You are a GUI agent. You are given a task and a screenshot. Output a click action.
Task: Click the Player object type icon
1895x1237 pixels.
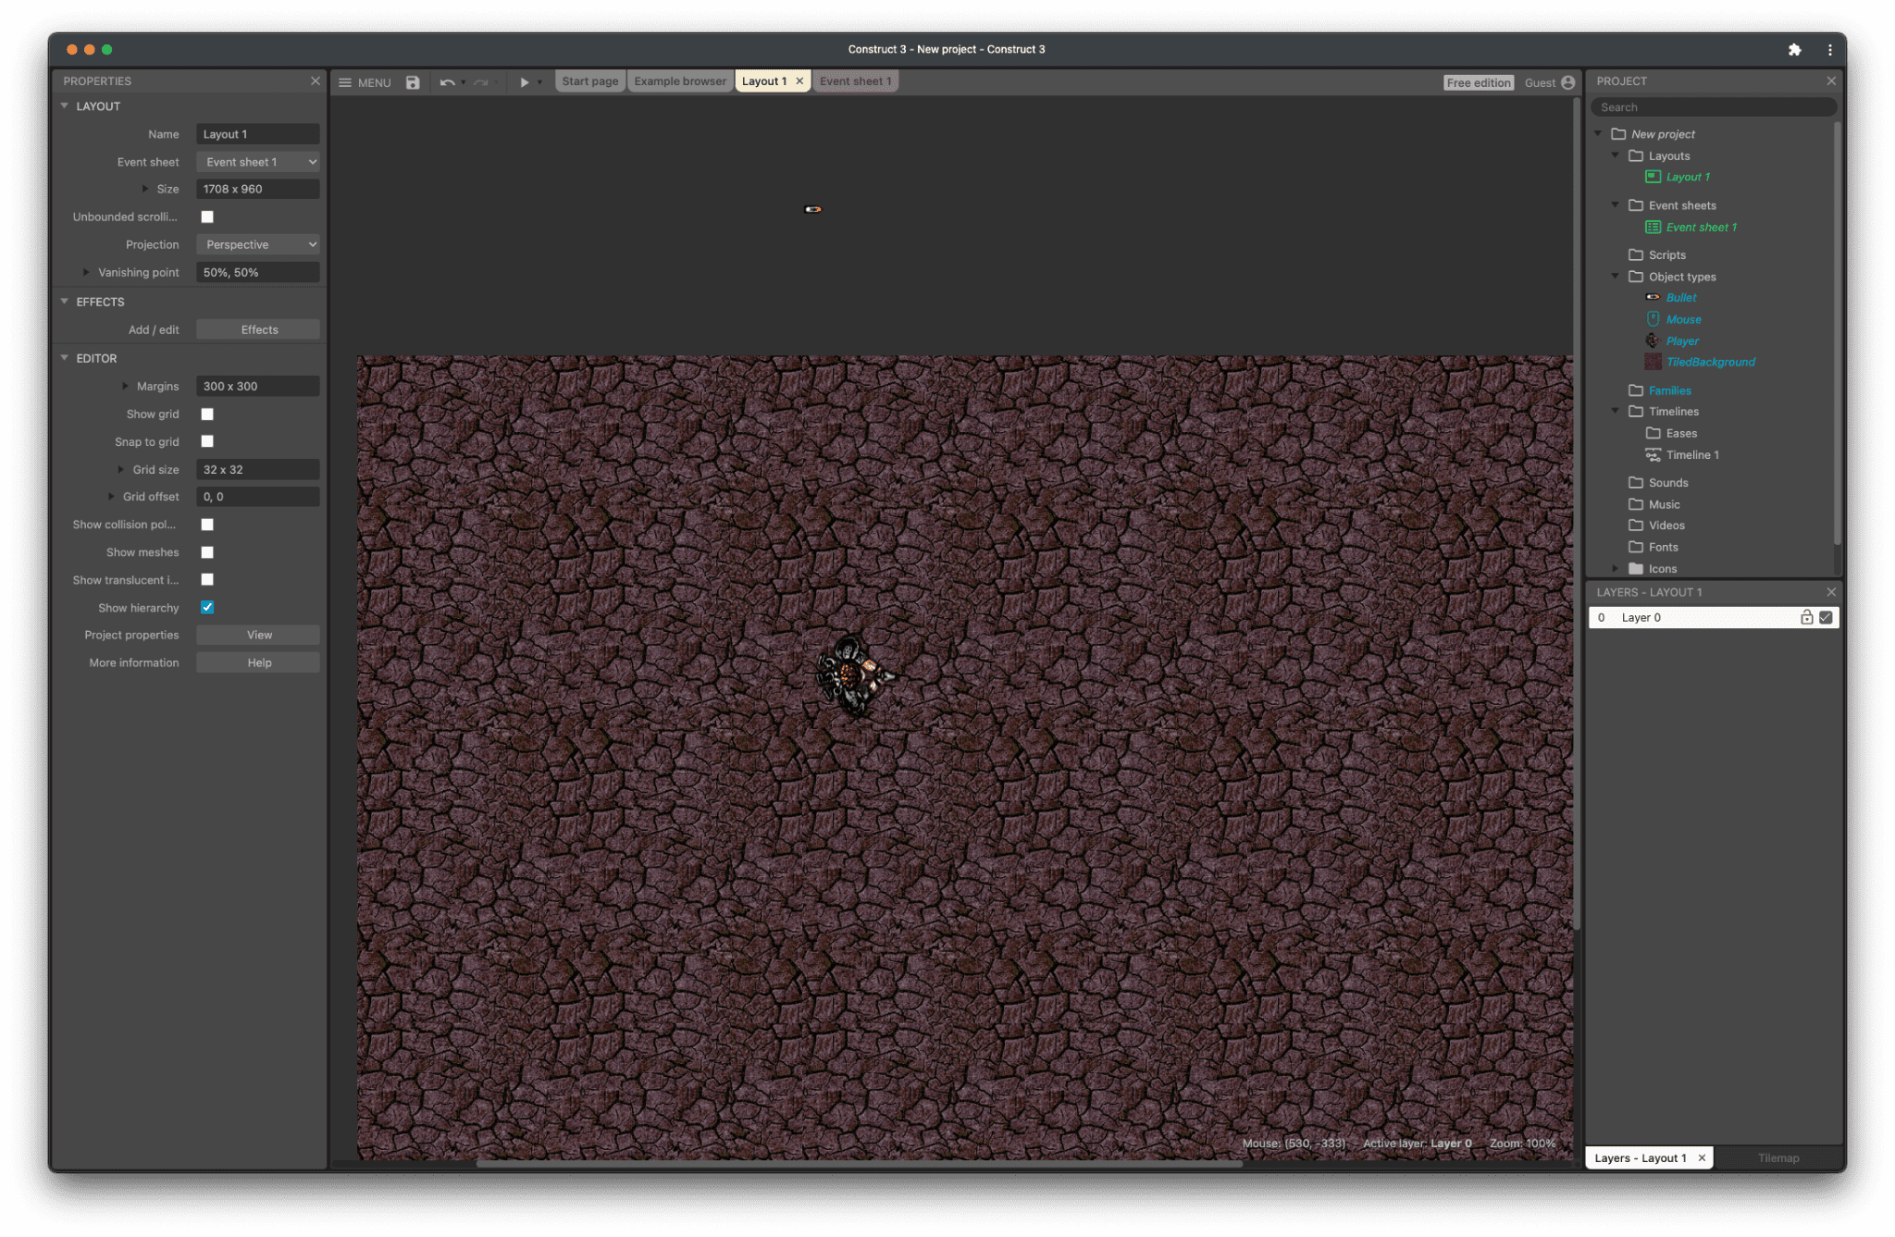click(1652, 340)
